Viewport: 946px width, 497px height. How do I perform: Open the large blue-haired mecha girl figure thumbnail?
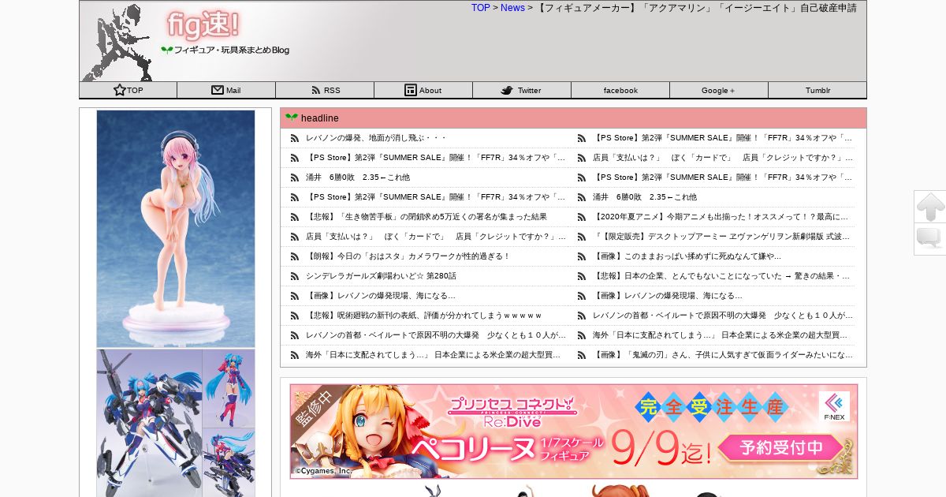pyautogui.click(x=150, y=424)
